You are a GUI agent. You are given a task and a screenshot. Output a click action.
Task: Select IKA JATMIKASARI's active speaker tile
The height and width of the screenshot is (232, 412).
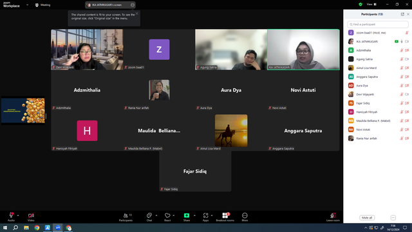coord(303,50)
